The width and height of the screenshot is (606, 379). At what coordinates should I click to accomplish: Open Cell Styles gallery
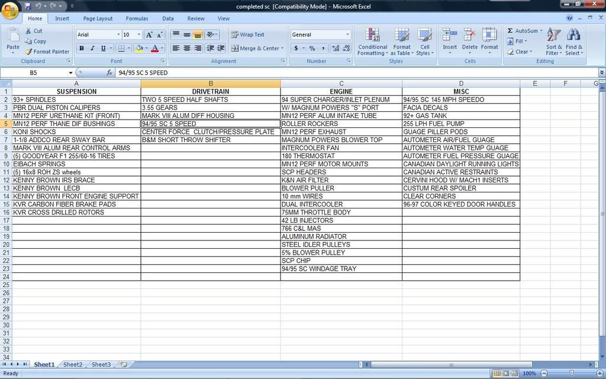tap(425, 42)
